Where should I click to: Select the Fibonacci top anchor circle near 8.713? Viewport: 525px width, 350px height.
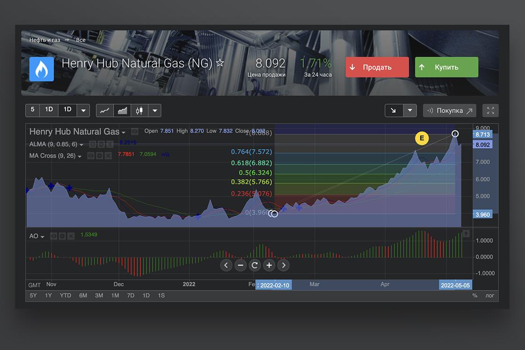click(455, 134)
